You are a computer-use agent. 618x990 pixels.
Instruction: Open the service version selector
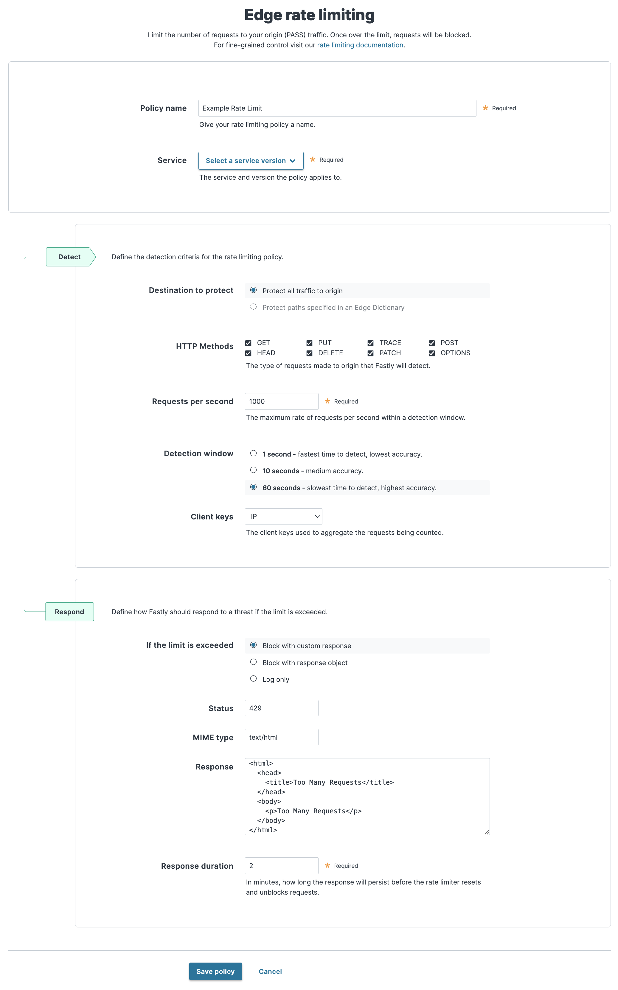click(x=251, y=160)
